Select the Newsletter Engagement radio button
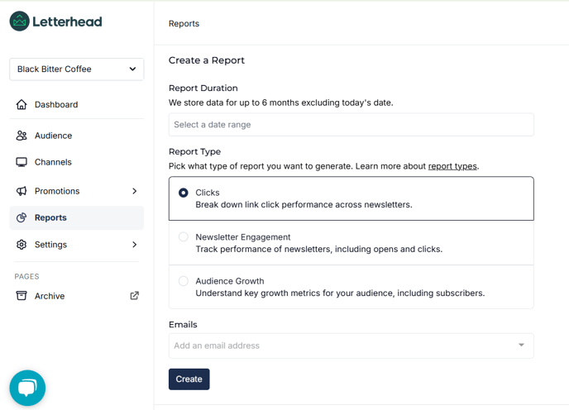The width and height of the screenshot is (569, 410). [184, 237]
